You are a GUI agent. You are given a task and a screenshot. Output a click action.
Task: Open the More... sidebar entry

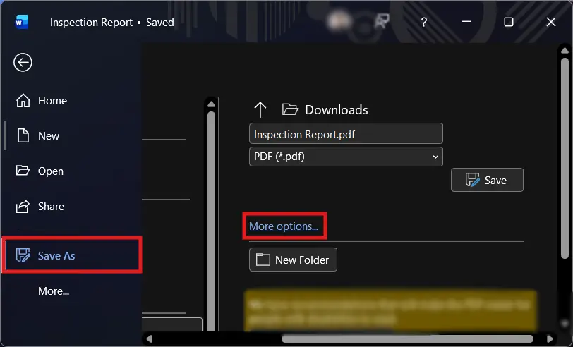click(54, 291)
